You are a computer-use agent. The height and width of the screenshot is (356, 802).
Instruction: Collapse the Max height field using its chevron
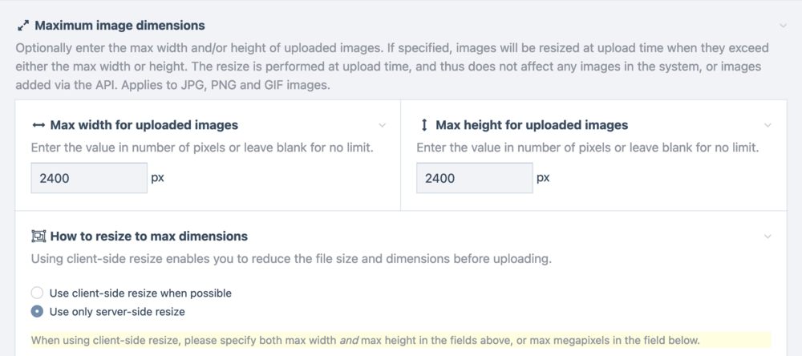click(x=768, y=126)
